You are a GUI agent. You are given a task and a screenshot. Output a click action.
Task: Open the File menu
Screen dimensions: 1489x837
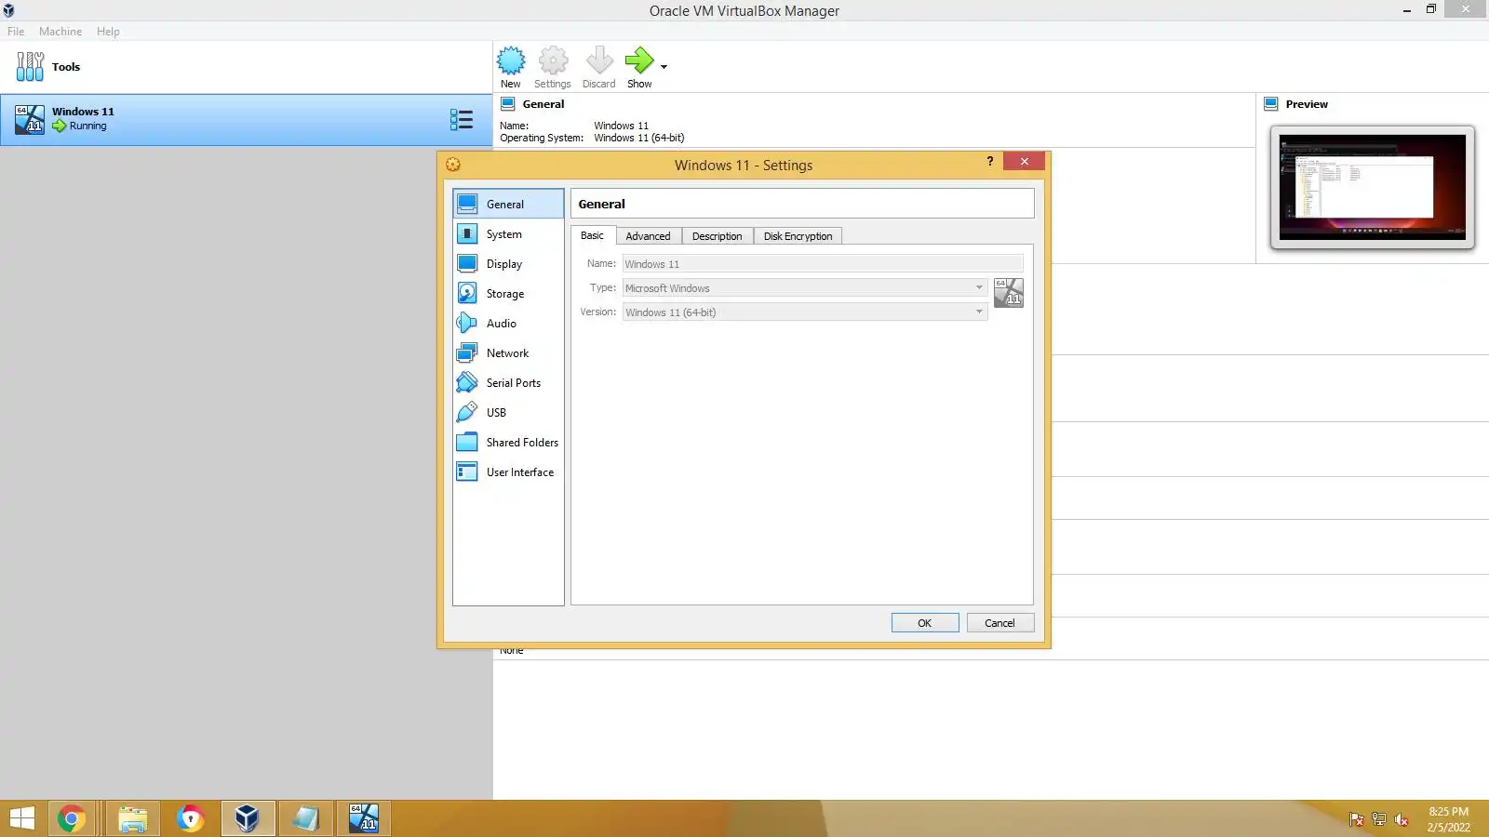[16, 32]
